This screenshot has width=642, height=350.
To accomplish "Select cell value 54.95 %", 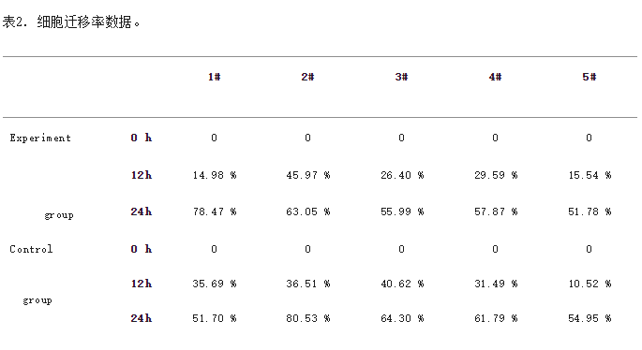I will click(x=590, y=318).
